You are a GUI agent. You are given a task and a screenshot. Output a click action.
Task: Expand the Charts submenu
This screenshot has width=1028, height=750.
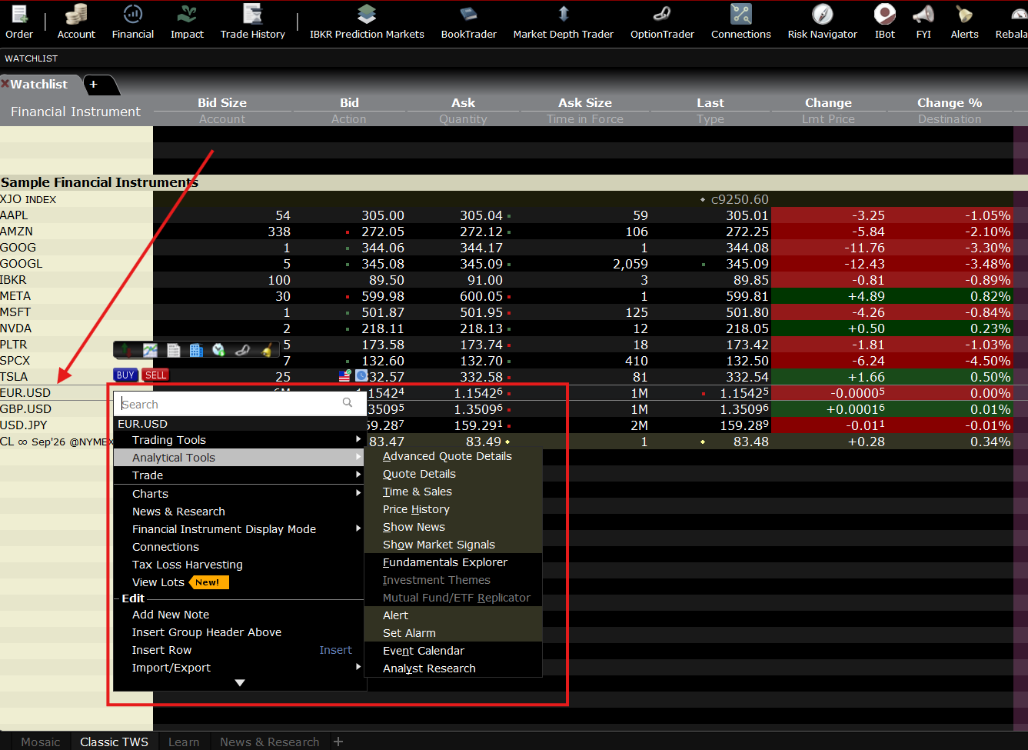238,494
